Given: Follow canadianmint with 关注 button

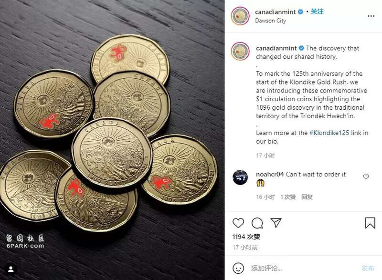Looking at the screenshot, I should tap(317, 11).
